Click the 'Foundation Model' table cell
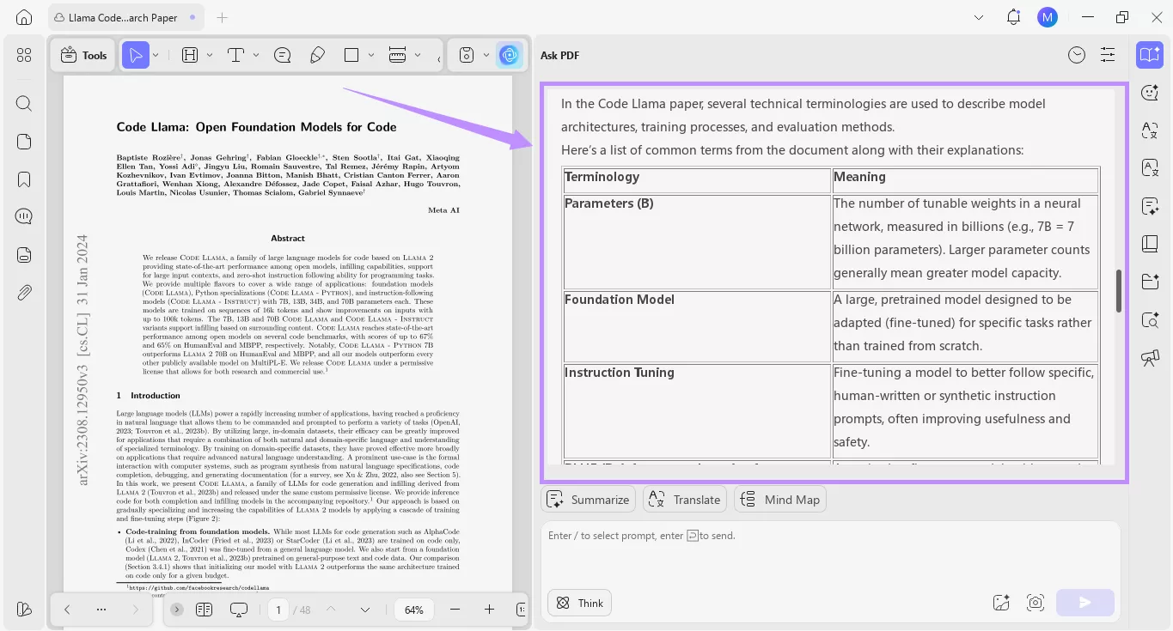This screenshot has height=631, width=1173. click(697, 325)
